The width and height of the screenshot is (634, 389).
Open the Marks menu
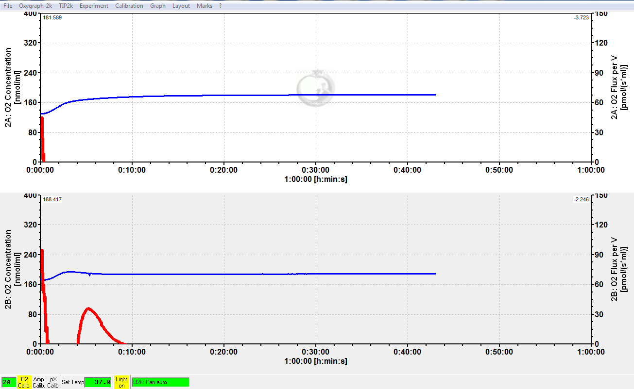click(205, 6)
